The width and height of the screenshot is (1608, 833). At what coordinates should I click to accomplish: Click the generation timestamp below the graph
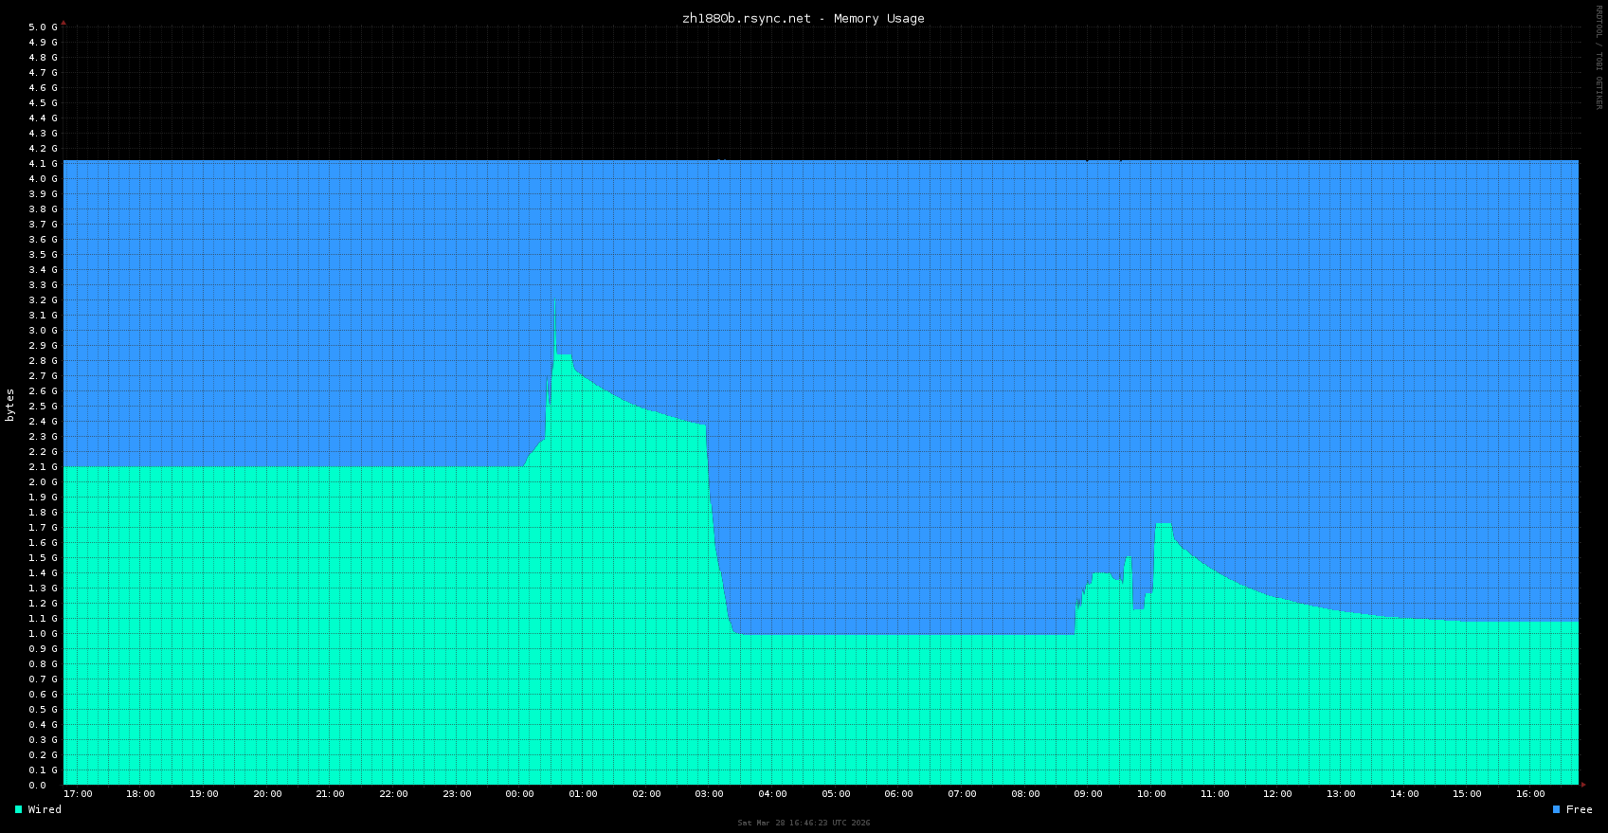[x=804, y=823]
